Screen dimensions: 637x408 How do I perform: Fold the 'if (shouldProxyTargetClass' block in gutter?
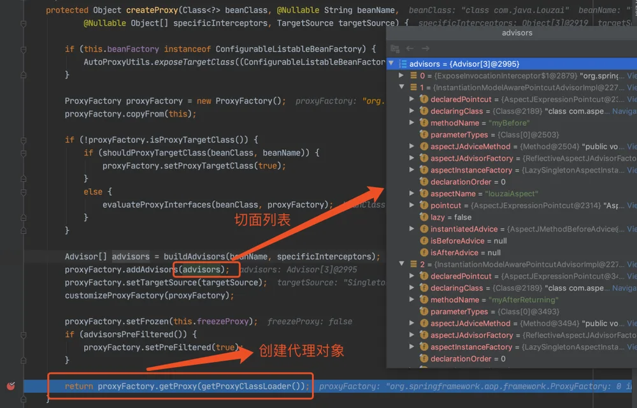[24, 153]
